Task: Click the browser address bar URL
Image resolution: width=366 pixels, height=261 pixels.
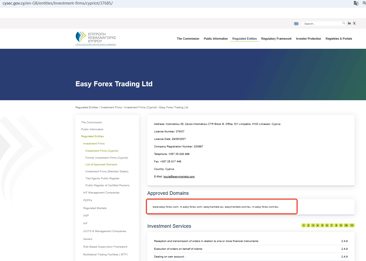Action: (58, 3)
